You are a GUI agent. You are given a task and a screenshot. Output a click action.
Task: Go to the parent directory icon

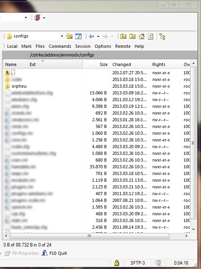click(x=123, y=36)
